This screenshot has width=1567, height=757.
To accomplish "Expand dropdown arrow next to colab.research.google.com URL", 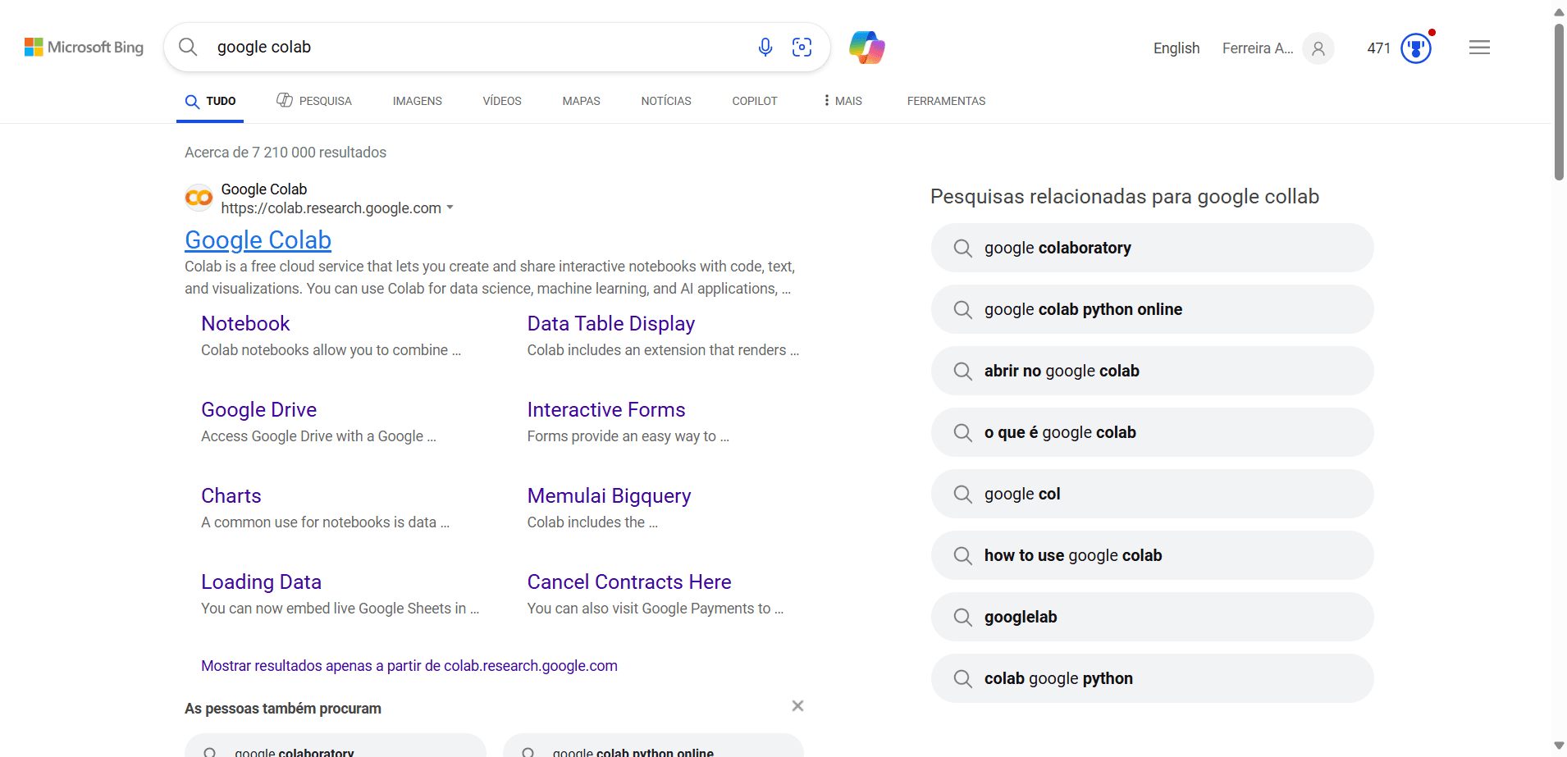I will (450, 208).
